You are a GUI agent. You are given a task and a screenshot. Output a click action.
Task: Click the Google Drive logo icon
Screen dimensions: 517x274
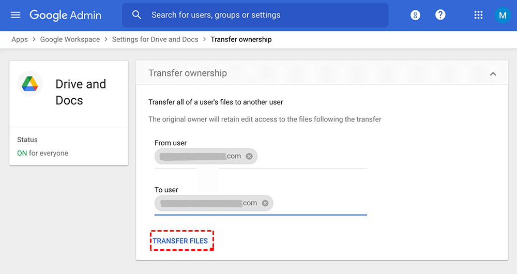click(30, 84)
